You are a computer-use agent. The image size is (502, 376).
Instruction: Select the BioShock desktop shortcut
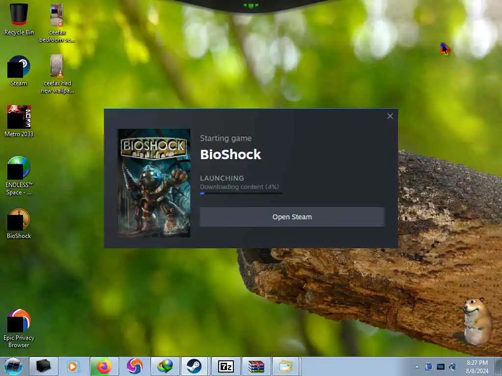pos(19,223)
